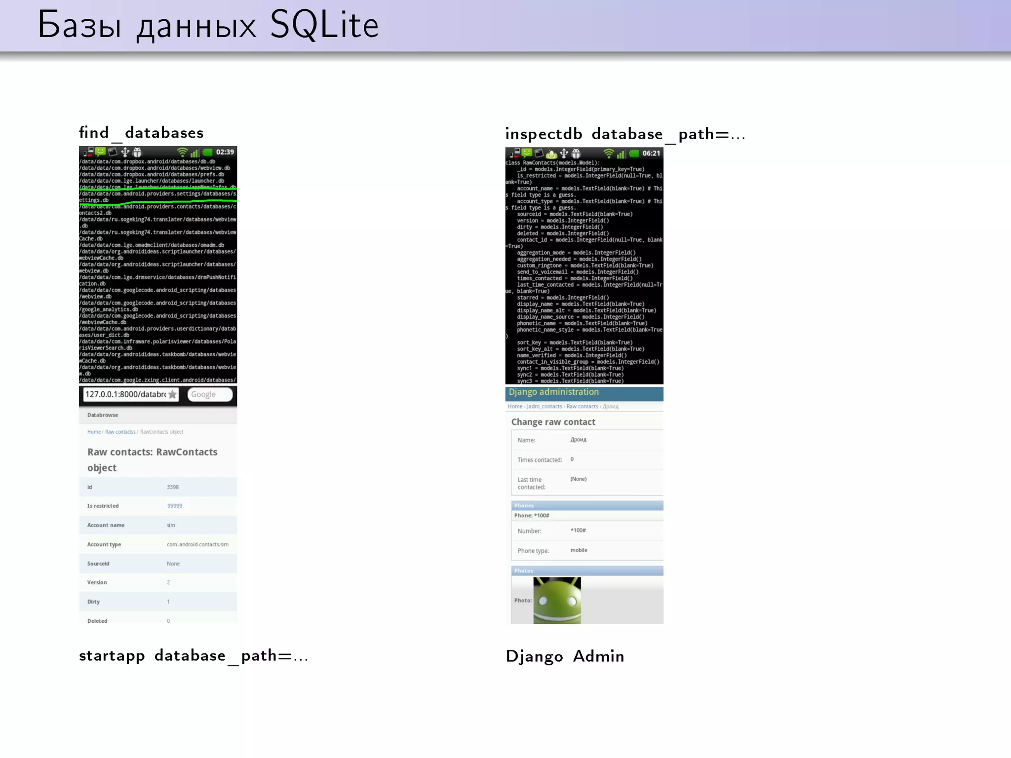Viewport: 1011px width, 758px height.
Task: Click the Phone type value mobile
Action: [x=579, y=550]
